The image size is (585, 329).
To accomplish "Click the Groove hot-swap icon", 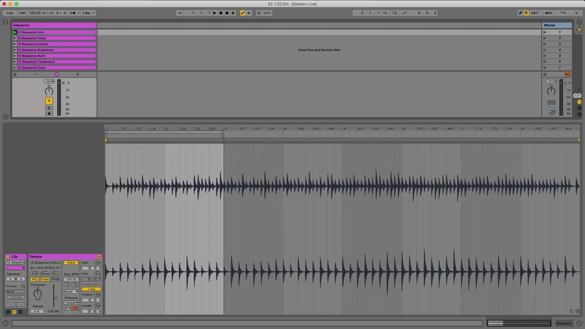I will pyautogui.click(x=23, y=286).
